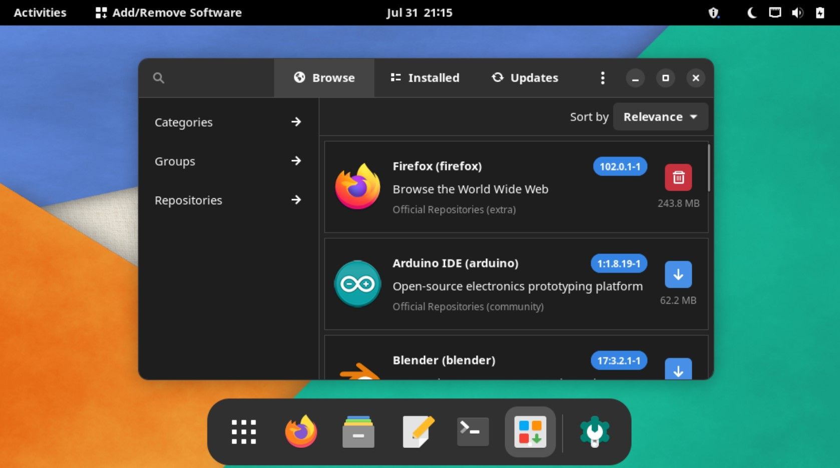The width and height of the screenshot is (840, 468).
Task: Open the Relevance sort dropdown
Action: 660,117
